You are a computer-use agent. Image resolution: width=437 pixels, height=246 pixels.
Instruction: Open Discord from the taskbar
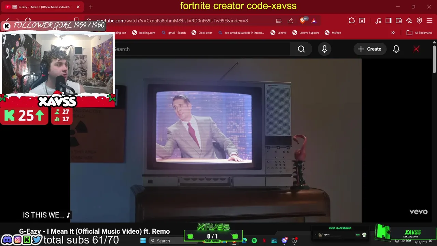click(x=284, y=241)
